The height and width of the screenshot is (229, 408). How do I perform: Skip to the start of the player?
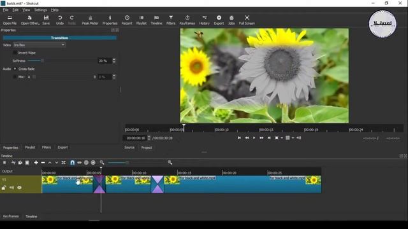(239, 138)
